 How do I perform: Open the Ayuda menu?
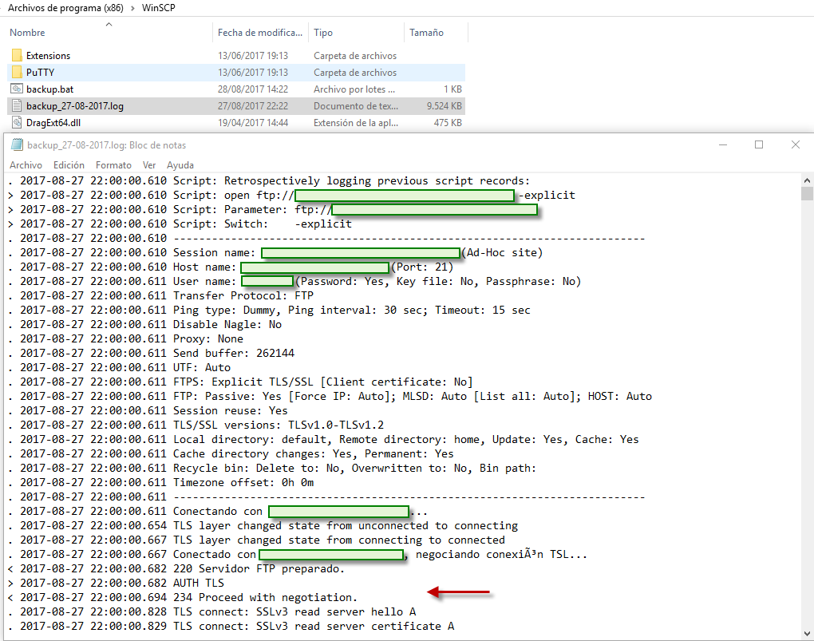tap(181, 164)
